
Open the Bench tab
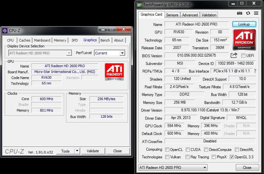coord(105,40)
